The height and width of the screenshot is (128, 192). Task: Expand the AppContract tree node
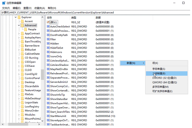[x=19, y=34]
